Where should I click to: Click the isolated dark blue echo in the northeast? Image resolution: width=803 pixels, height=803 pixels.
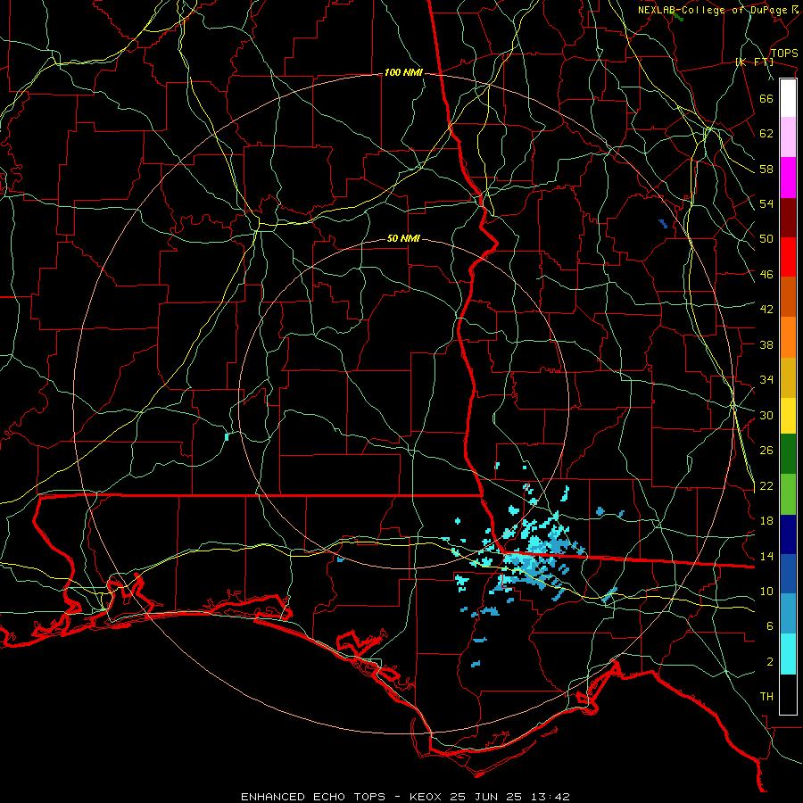(x=663, y=224)
